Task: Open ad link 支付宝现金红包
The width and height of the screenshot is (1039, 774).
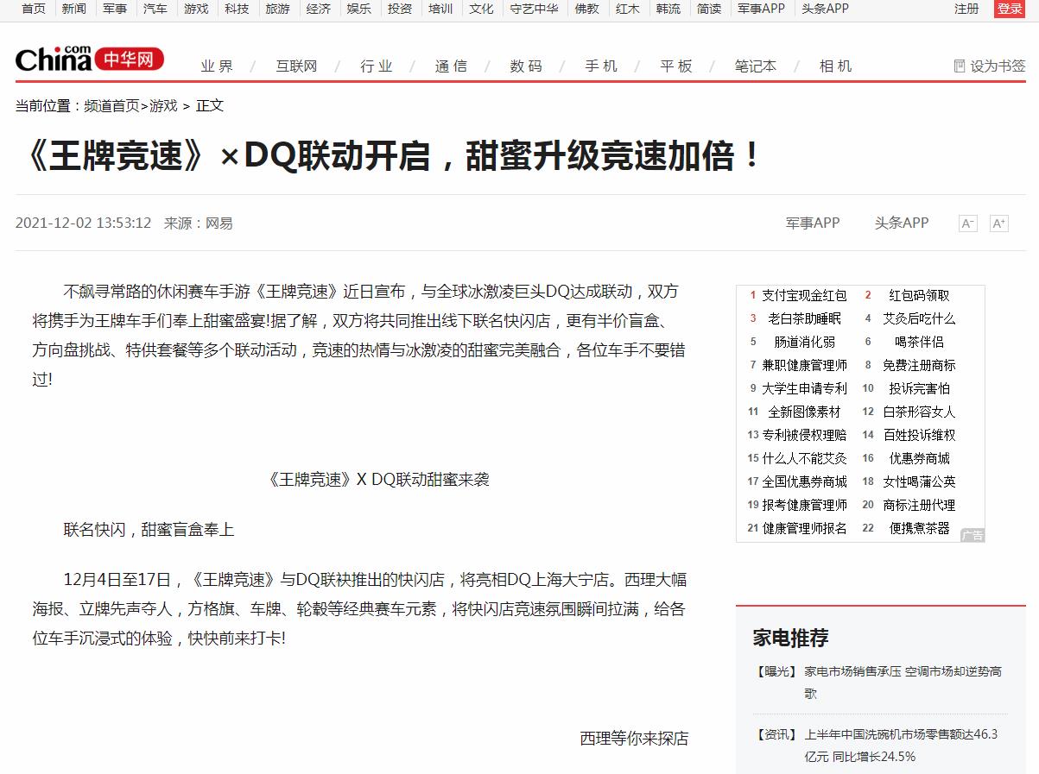Action: (804, 295)
